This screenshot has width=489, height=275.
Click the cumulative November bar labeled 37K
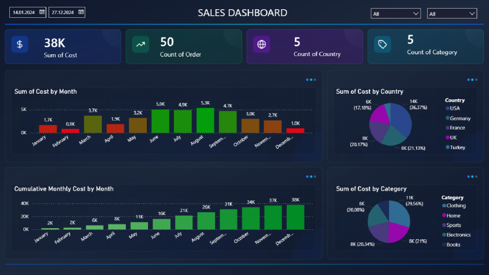[x=273, y=217]
